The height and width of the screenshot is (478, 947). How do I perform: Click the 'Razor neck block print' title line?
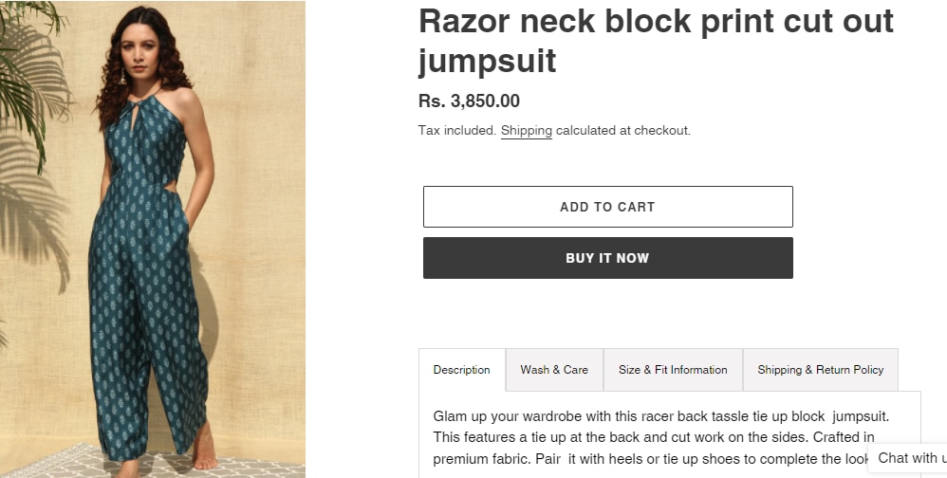point(656,22)
